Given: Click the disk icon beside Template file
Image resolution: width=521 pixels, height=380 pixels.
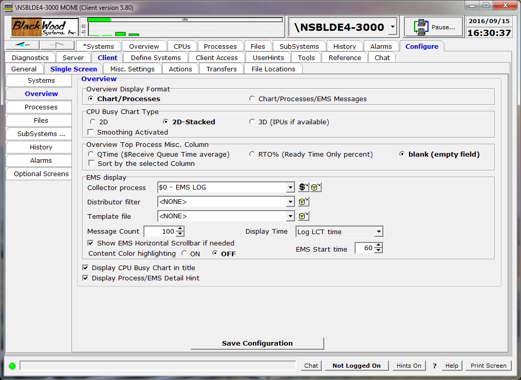Looking at the screenshot, I should (x=304, y=216).
